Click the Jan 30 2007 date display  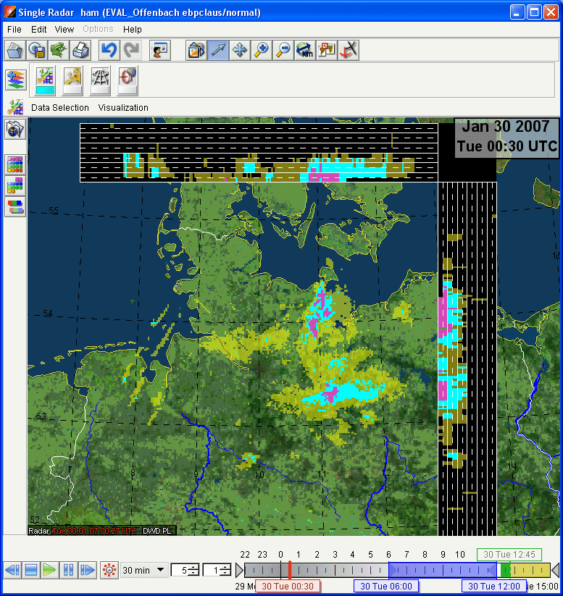click(506, 137)
